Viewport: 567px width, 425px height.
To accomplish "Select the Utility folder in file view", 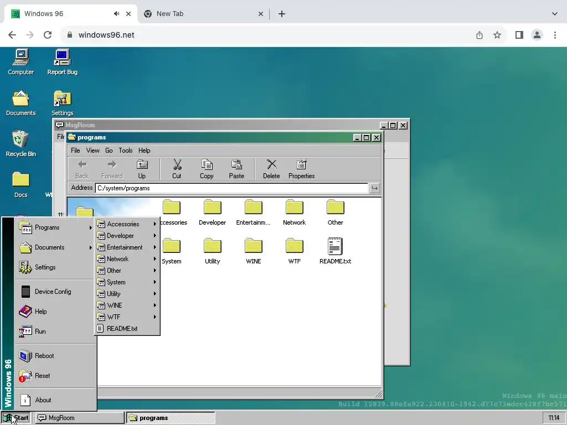I will pyautogui.click(x=212, y=251).
